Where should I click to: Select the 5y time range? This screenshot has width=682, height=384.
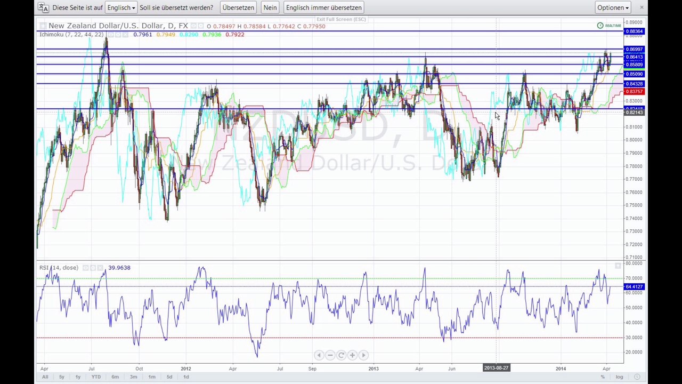61,377
